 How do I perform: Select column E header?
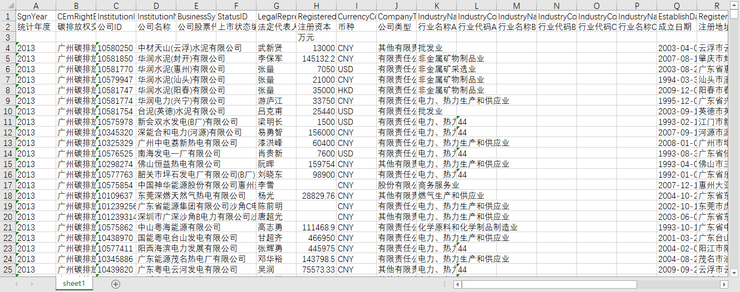[196, 5]
